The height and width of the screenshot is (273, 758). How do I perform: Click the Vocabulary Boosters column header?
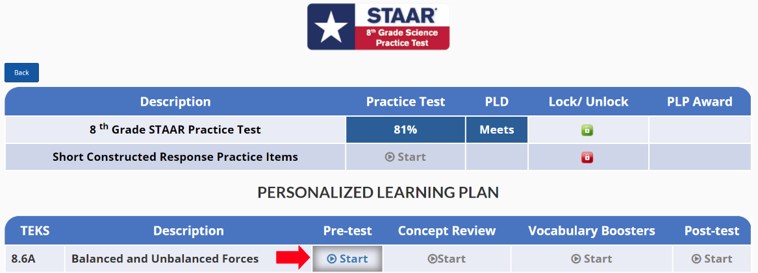coord(591,231)
